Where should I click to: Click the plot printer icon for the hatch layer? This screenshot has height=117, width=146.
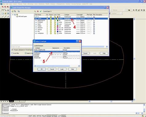pyautogui.click(x=94, y=24)
